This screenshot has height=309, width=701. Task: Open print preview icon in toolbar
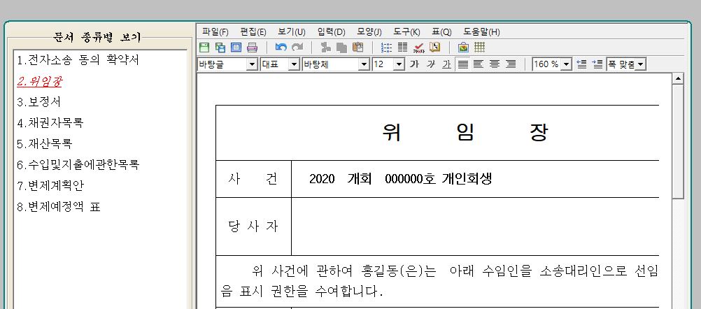(x=236, y=48)
